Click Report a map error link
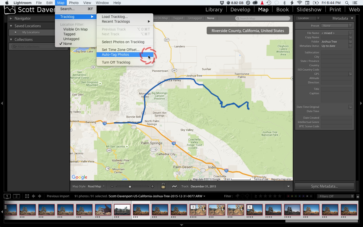 tap(281, 179)
